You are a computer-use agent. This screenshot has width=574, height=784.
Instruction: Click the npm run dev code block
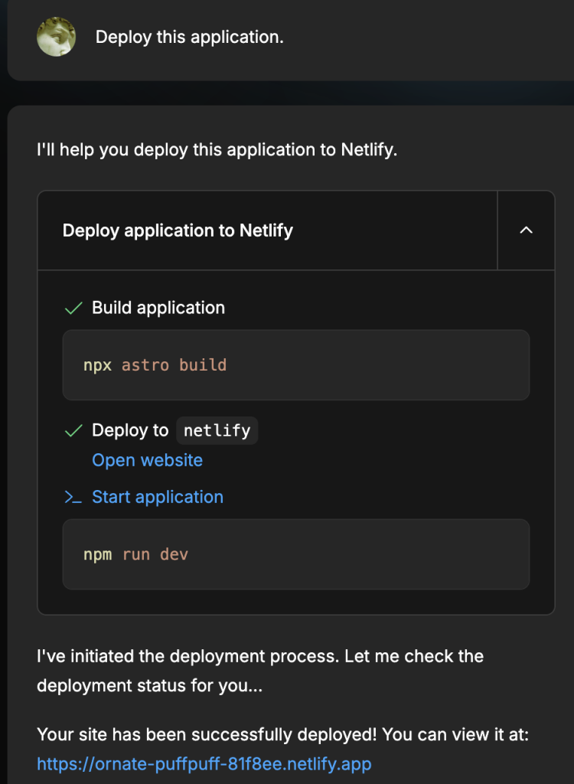tap(295, 554)
